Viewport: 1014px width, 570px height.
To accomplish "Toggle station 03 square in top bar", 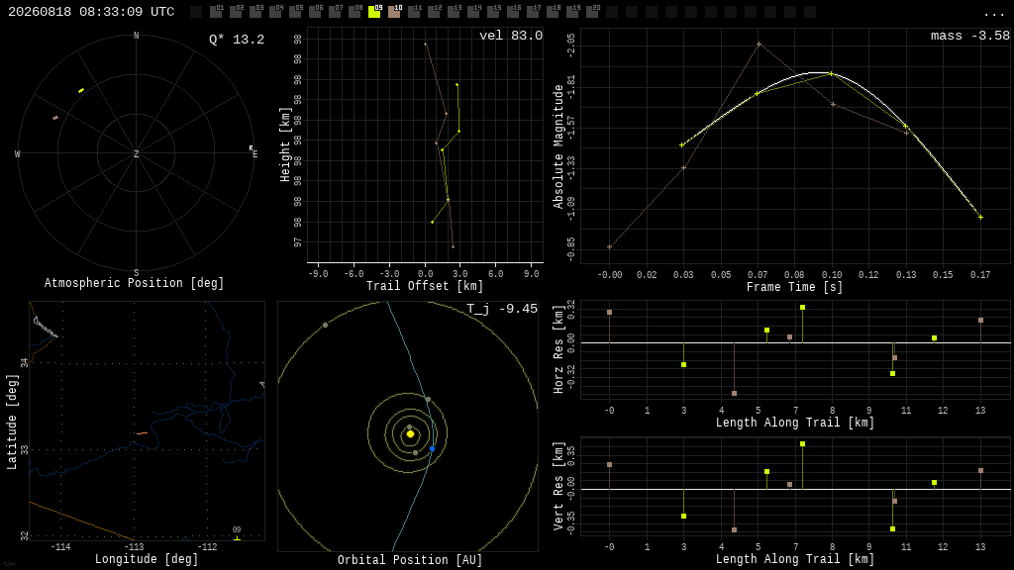I will (x=255, y=12).
